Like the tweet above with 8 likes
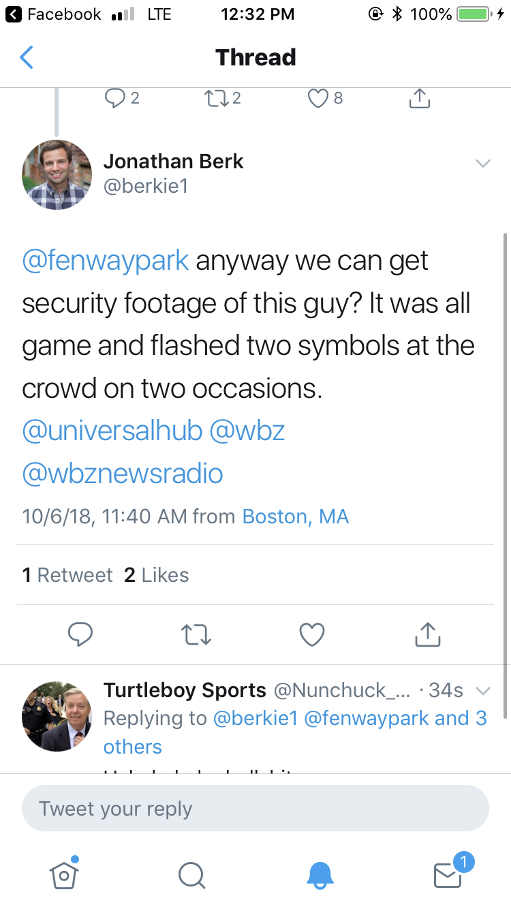This screenshot has width=511, height=909. (318, 99)
